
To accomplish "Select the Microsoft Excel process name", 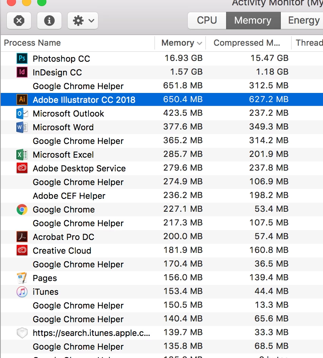I will [63, 155].
